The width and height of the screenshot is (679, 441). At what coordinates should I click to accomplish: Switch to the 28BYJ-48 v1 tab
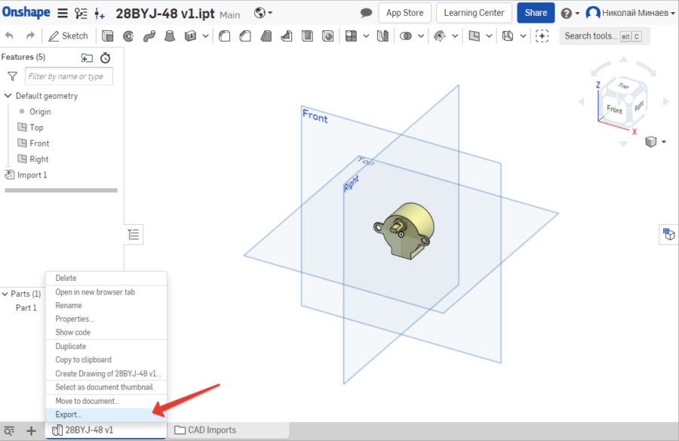tap(106, 430)
